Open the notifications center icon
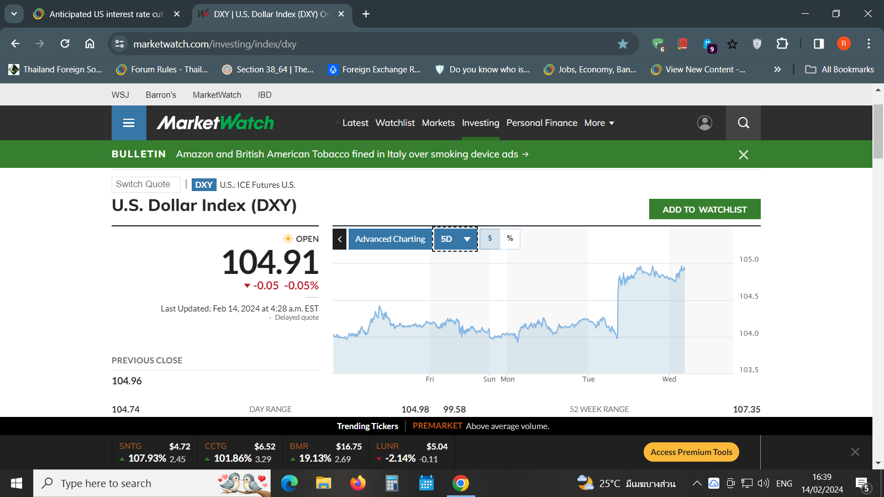 coord(862,484)
